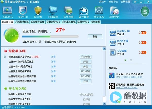This screenshot has height=109, width=152.
Task: Click 开启 for the ARP防火墙 check row
Action: click(x=86, y=67)
